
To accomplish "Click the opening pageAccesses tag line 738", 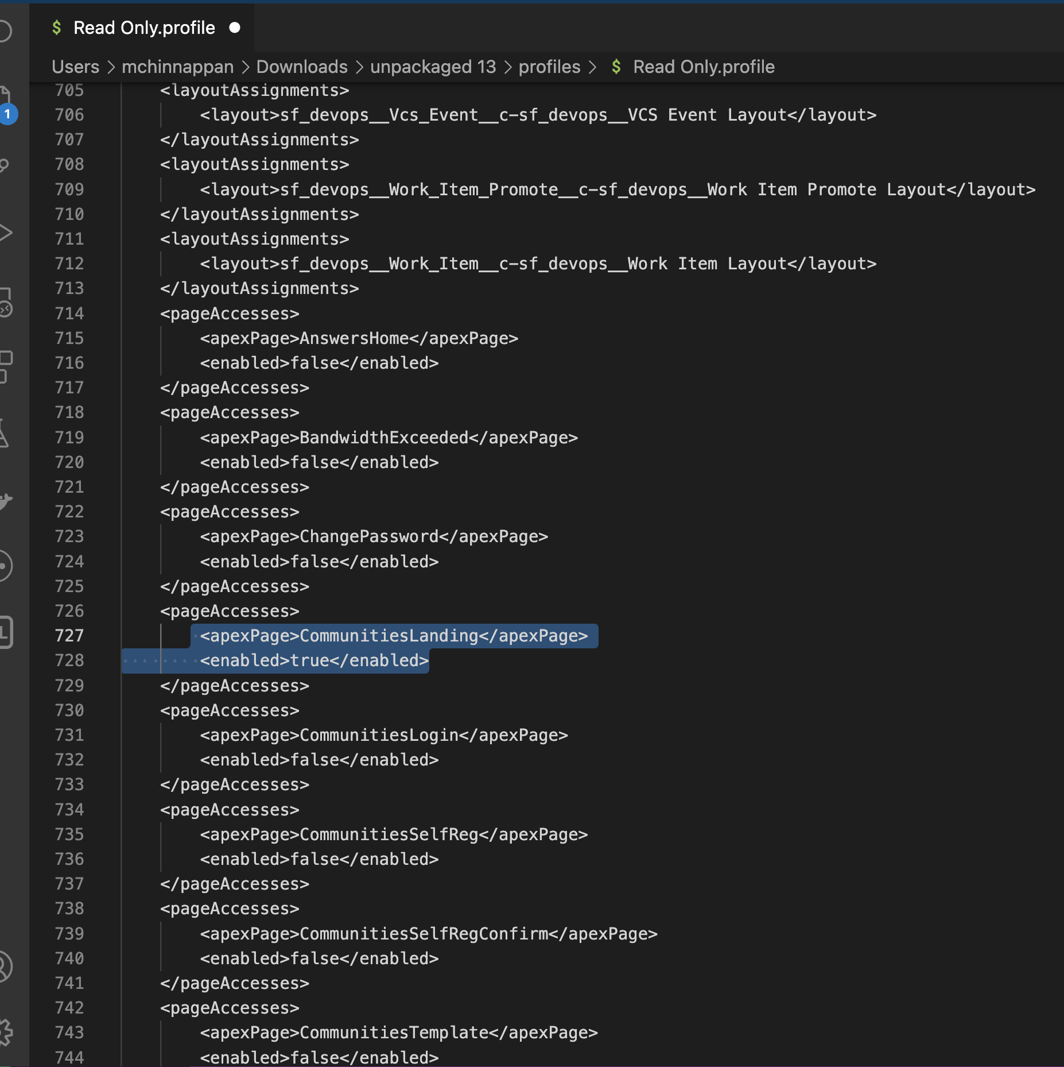I will pyautogui.click(x=230, y=909).
